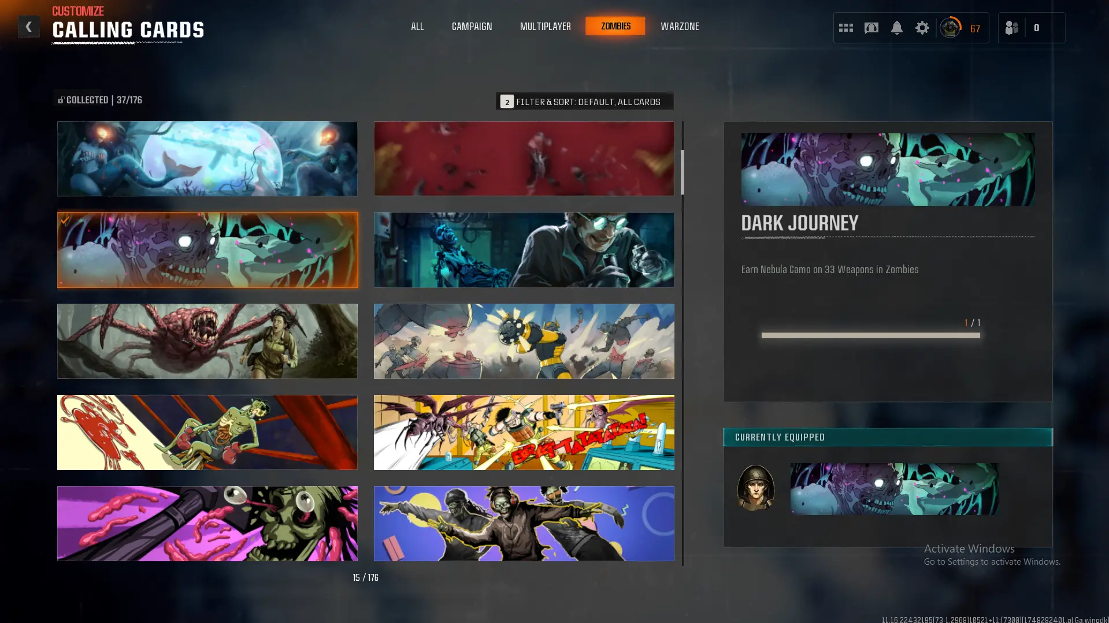Viewport: 1109px width, 623px height.
Task: Select the red blurred calling card
Action: click(x=524, y=159)
